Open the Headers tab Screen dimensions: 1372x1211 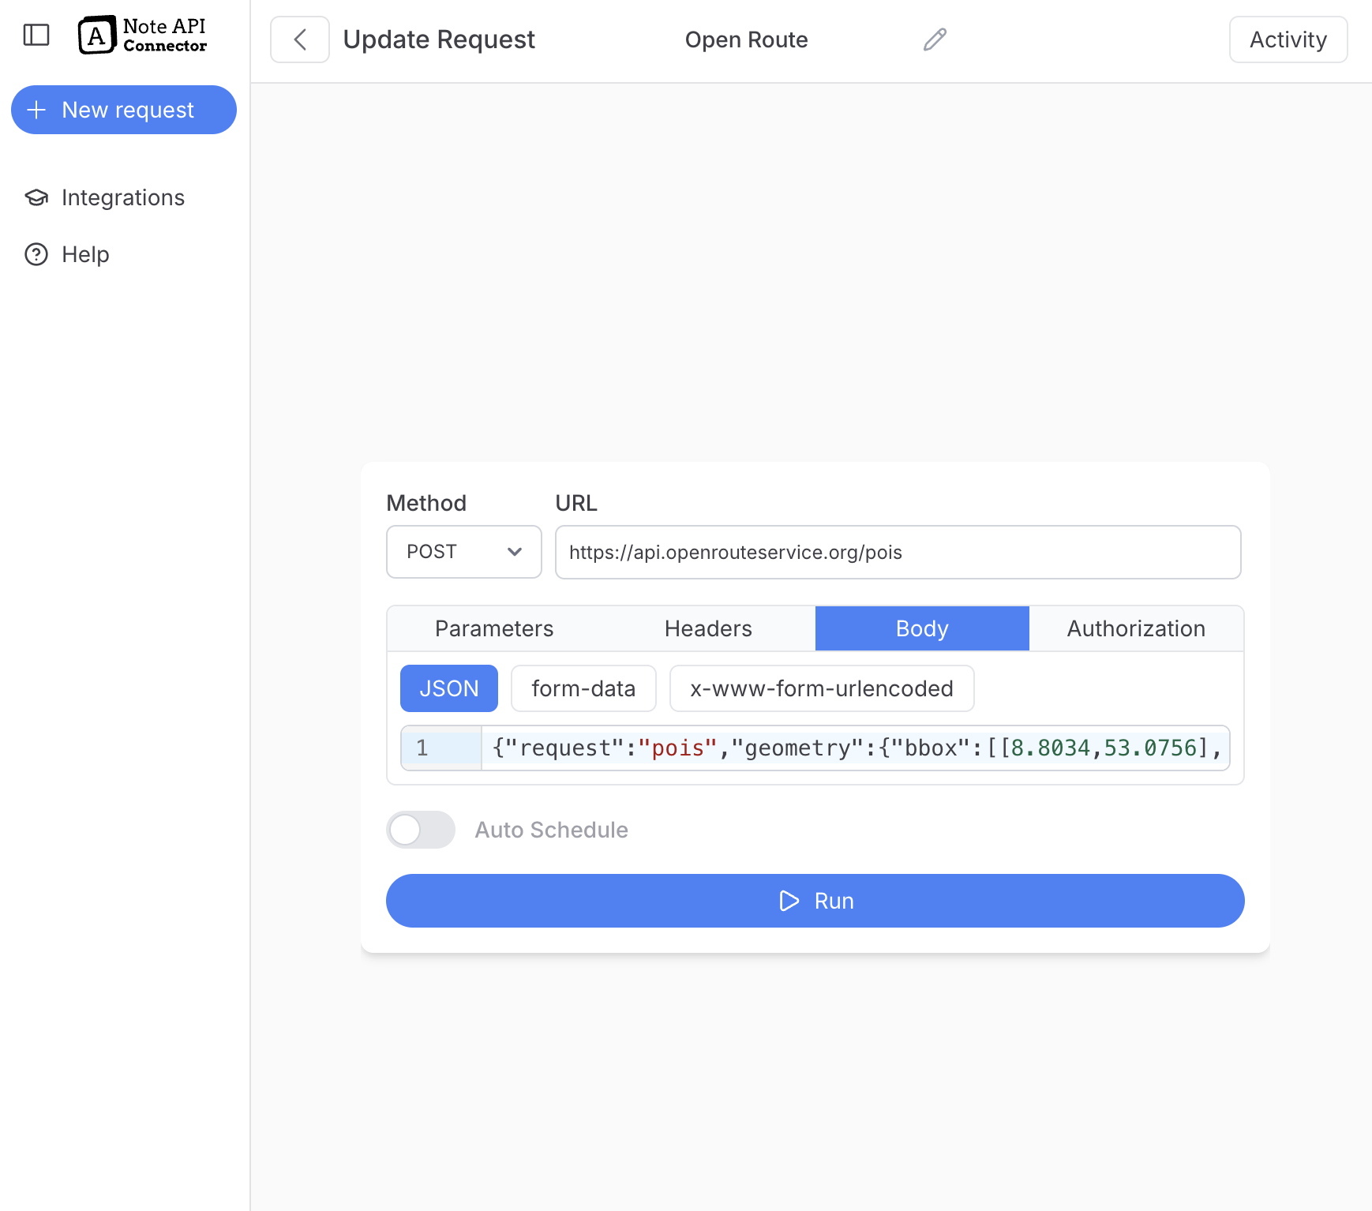708,628
